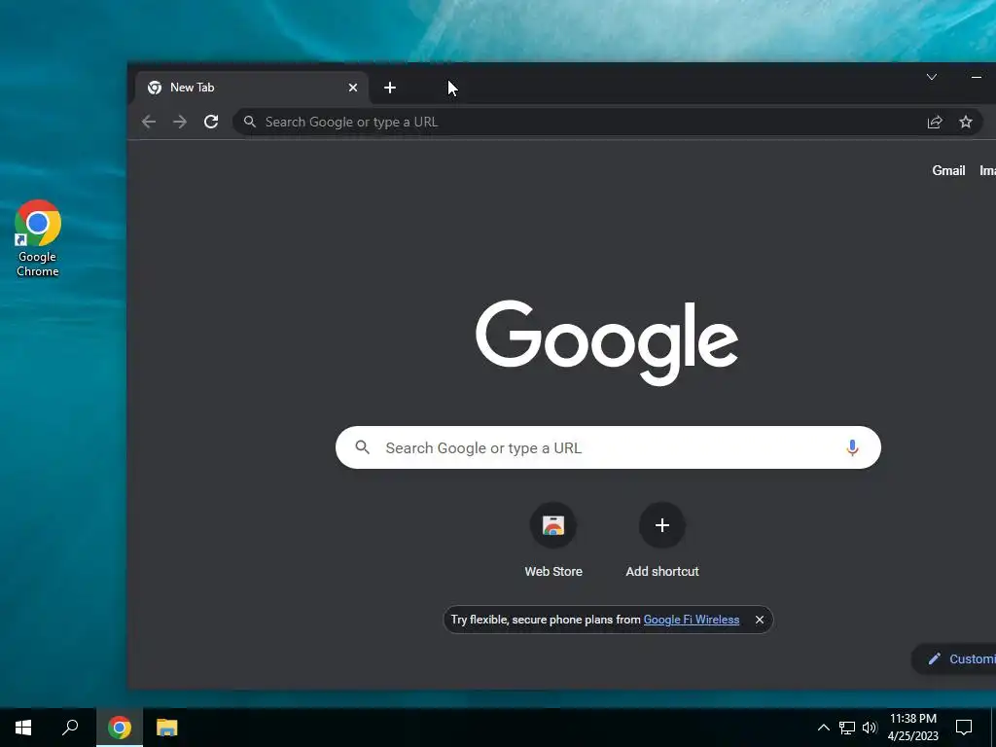Image resolution: width=996 pixels, height=747 pixels.
Task: Open the notification center icon
Action: coord(964,728)
